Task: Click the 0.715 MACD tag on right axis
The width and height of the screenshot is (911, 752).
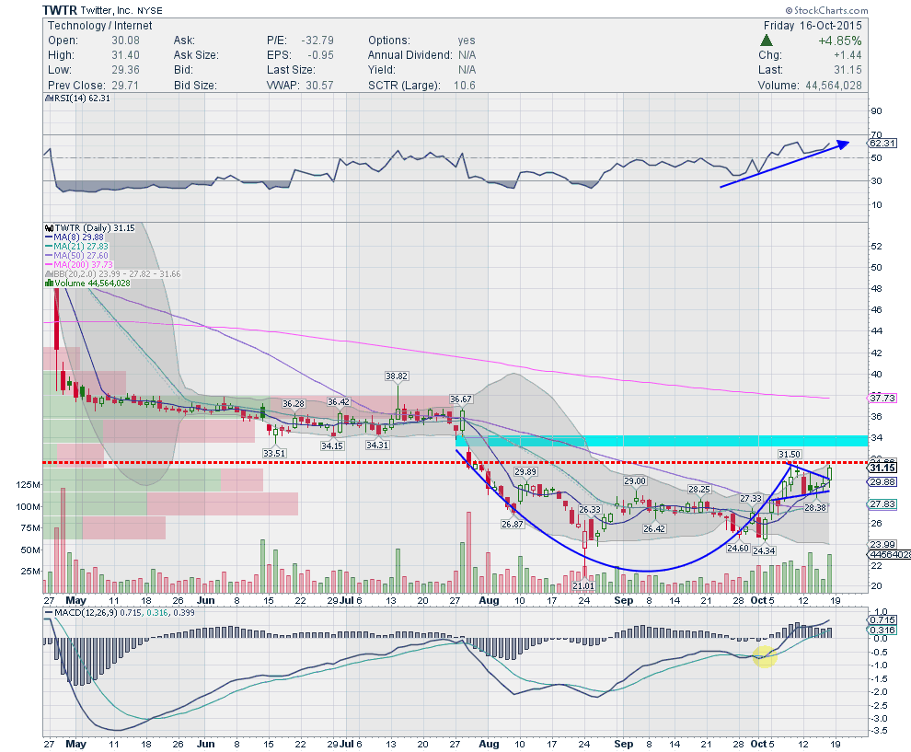Action: click(882, 620)
